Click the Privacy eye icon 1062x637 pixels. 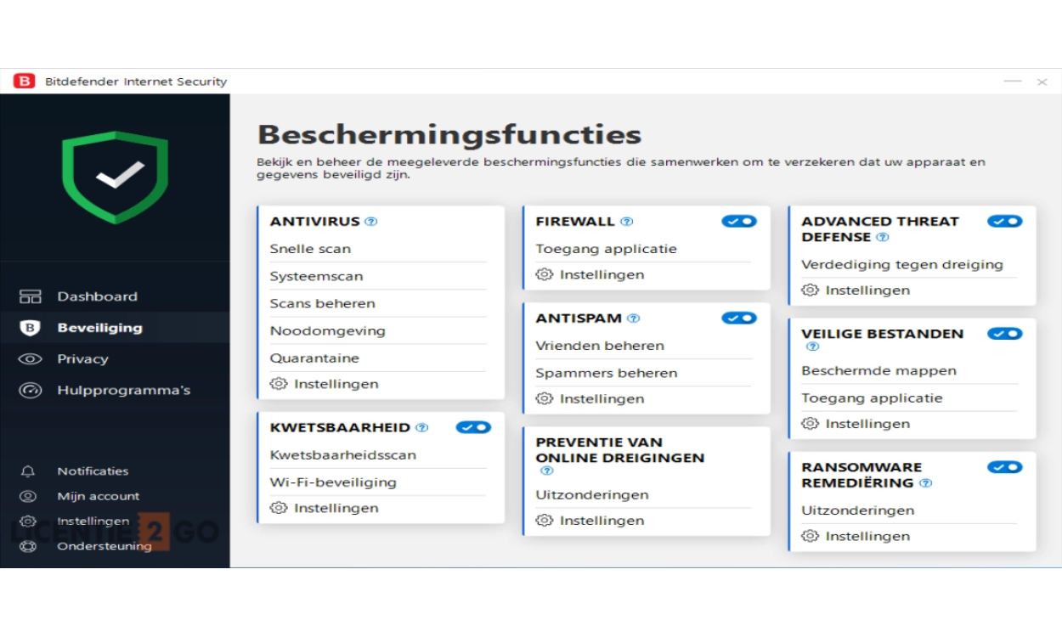click(x=30, y=359)
